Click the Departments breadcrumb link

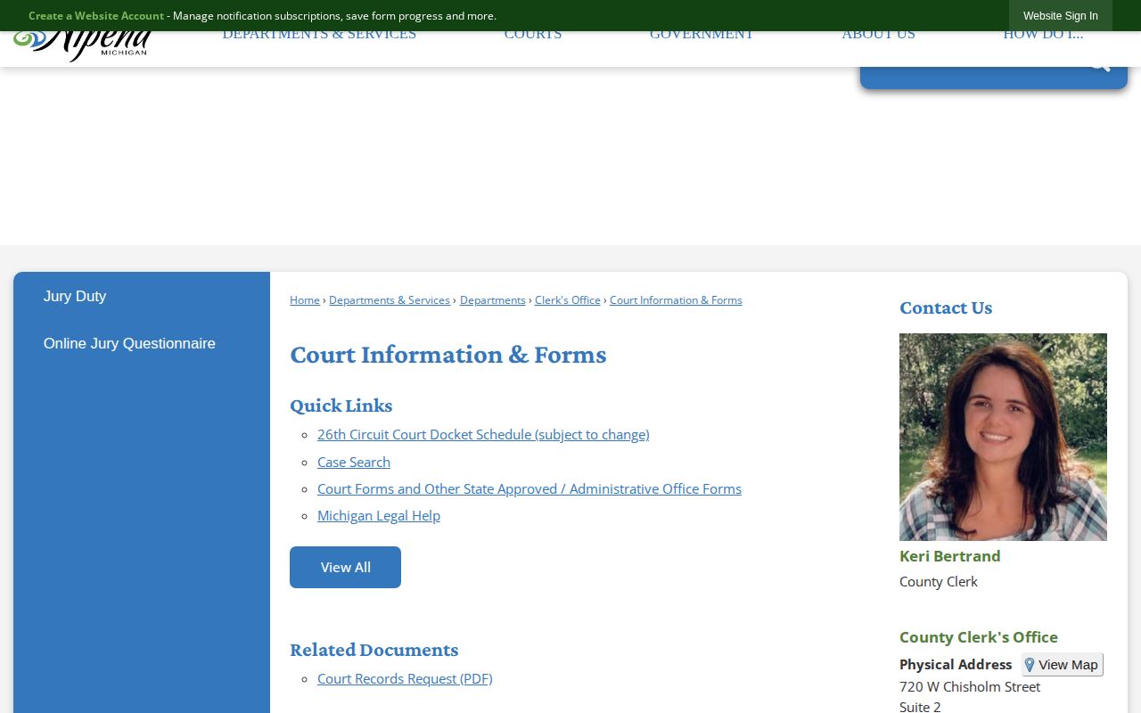493,300
